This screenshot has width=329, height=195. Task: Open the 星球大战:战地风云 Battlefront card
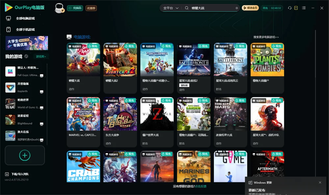230,68
